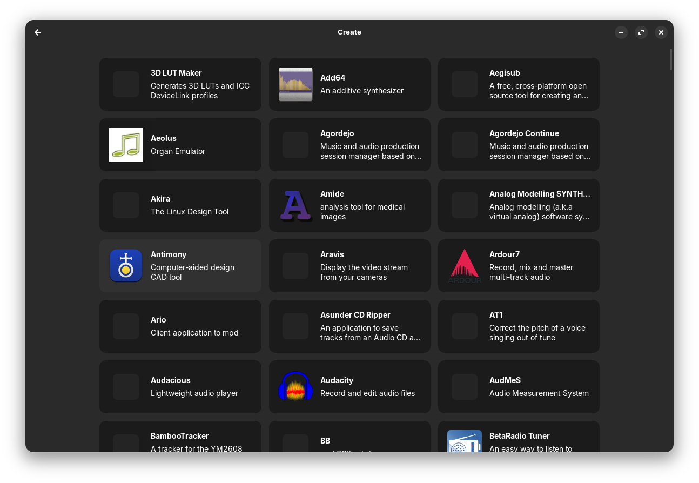This screenshot has height=483, width=699.
Task: Open the Audacious audio player tile
Action: click(180, 387)
